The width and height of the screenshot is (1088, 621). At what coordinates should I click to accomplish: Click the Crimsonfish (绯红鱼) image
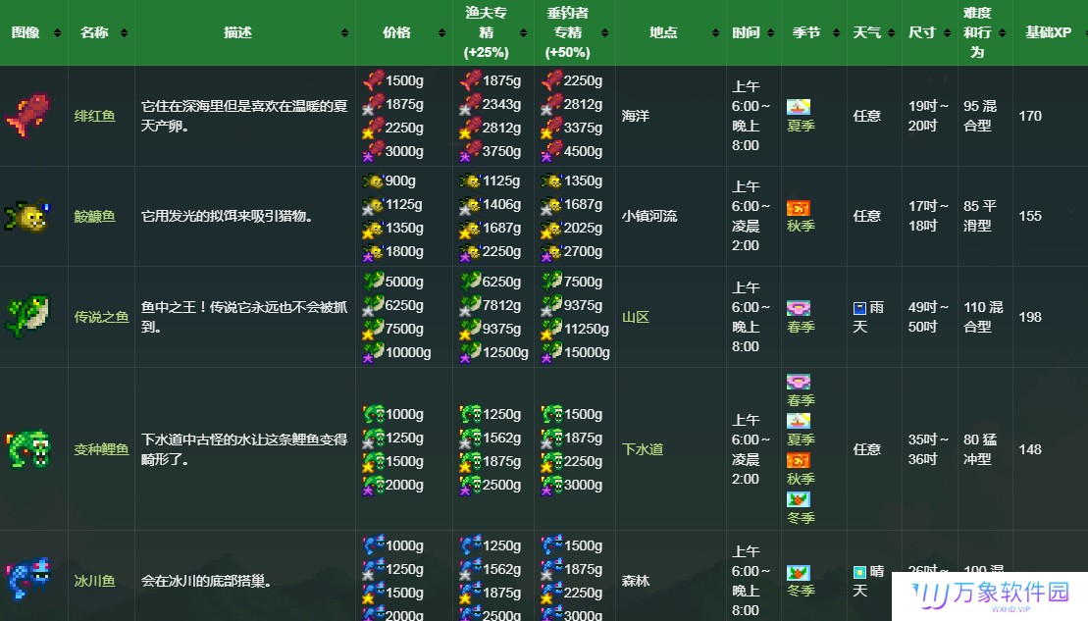click(28, 115)
